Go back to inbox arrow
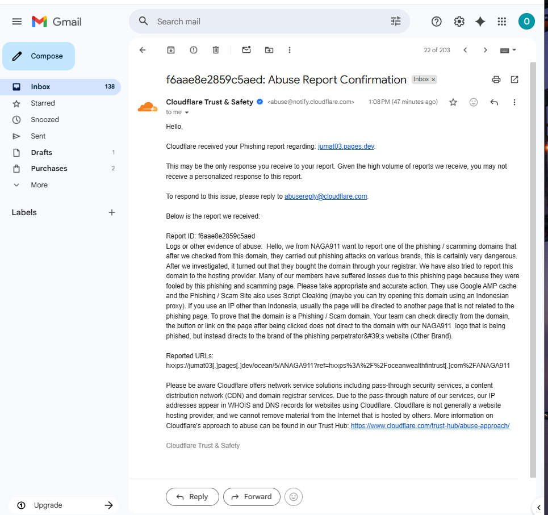Image resolution: width=548 pixels, height=515 pixels. (x=143, y=50)
